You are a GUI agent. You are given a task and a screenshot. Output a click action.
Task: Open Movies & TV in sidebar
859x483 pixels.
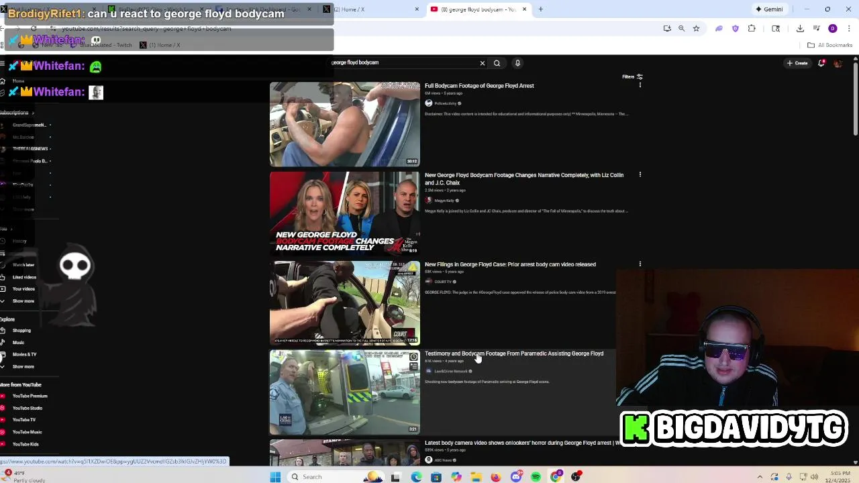click(24, 354)
